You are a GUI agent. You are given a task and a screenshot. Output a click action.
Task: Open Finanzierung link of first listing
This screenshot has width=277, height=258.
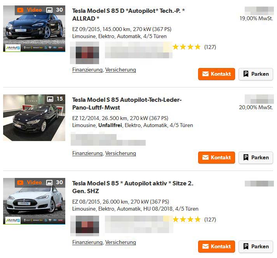(87, 70)
